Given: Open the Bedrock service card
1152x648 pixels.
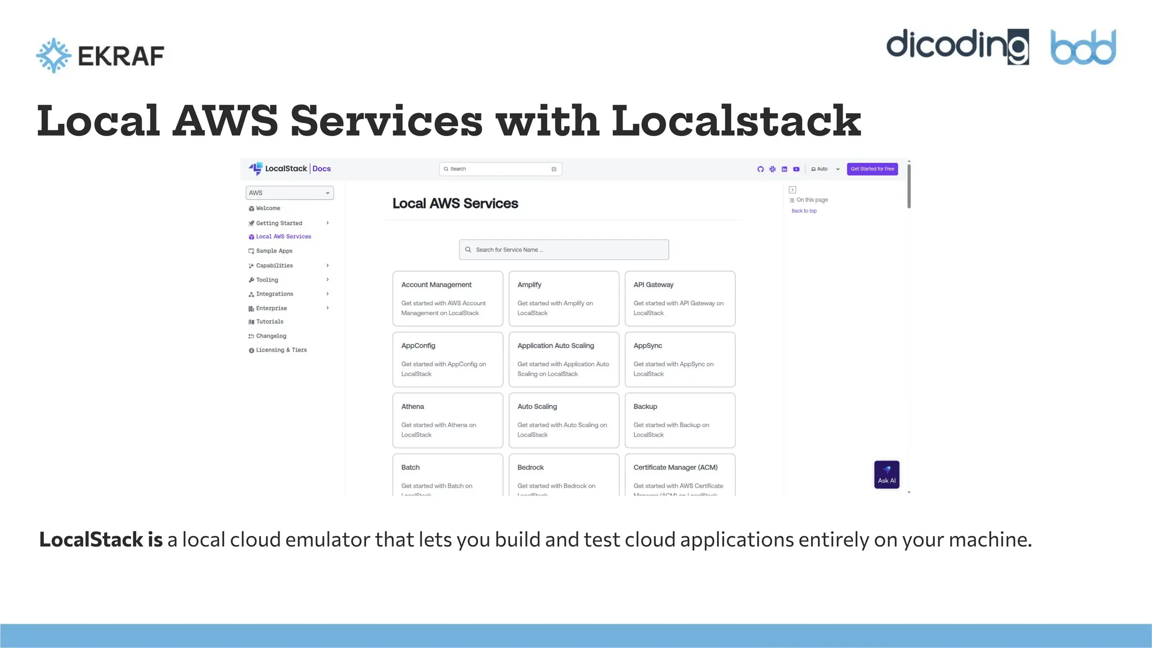Looking at the screenshot, I should coord(564,475).
